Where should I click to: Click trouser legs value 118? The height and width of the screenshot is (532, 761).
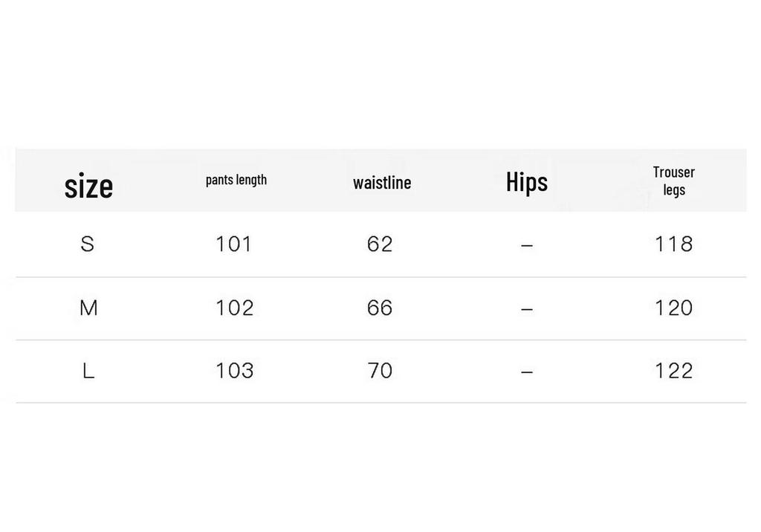[x=673, y=244]
